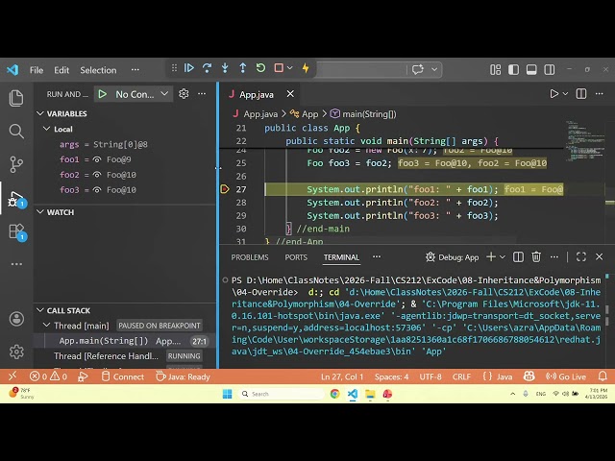This screenshot has width=615, height=461.
Task: Change the UTF-8 encoding setting
Action: click(430, 376)
